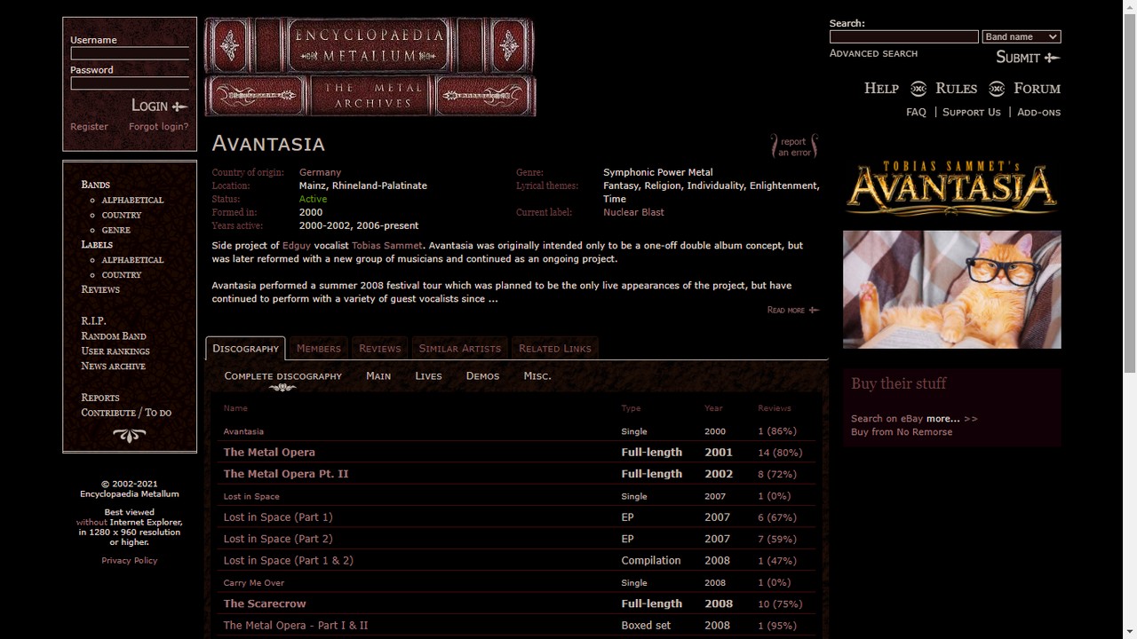Open the Rules page
The height and width of the screenshot is (639, 1137).
coord(956,88)
